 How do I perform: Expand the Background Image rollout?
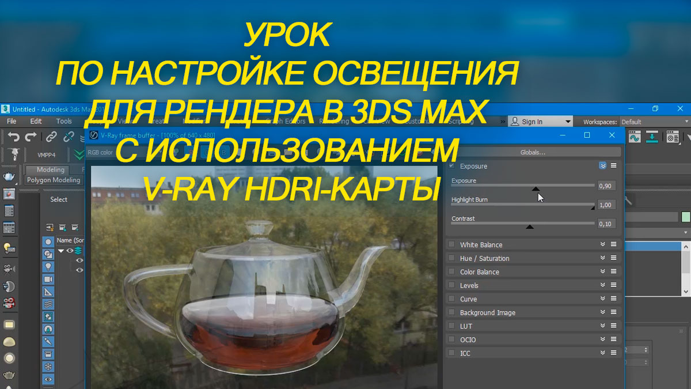point(603,312)
